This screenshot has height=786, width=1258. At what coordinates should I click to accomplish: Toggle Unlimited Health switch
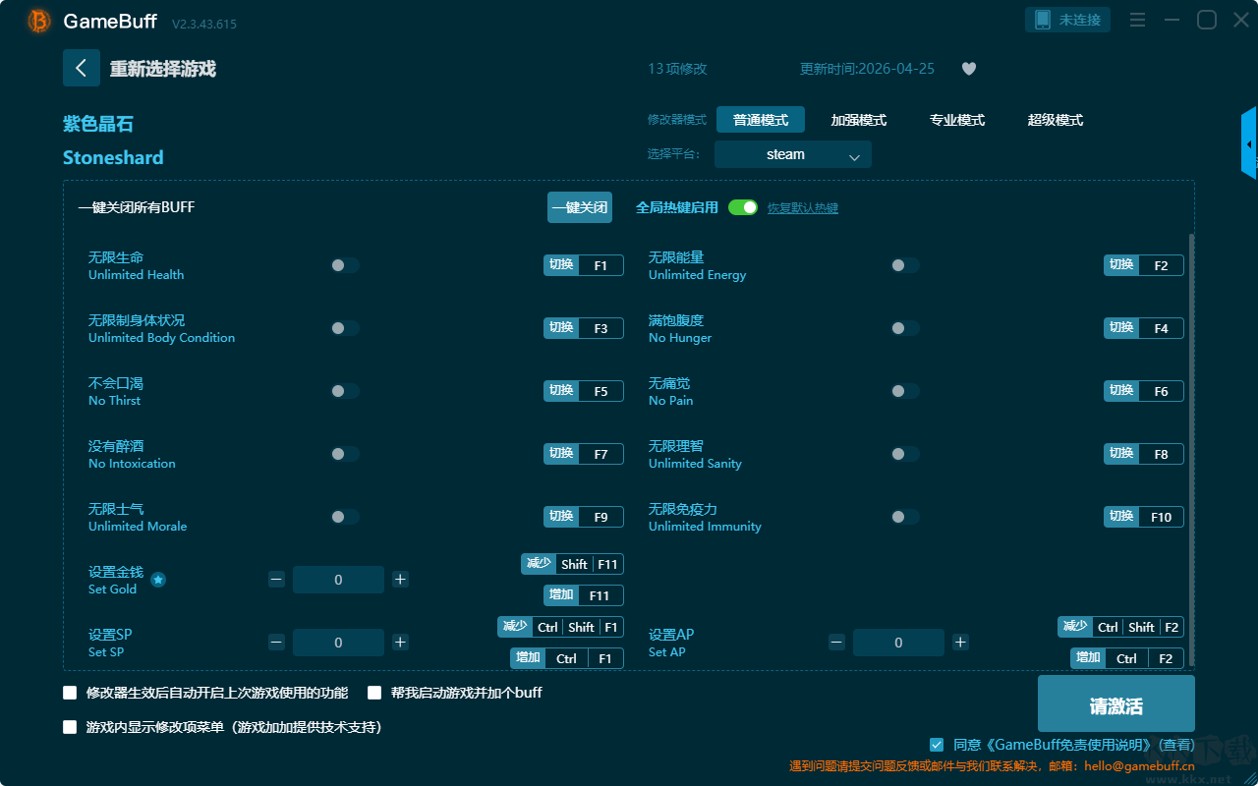(x=345, y=265)
